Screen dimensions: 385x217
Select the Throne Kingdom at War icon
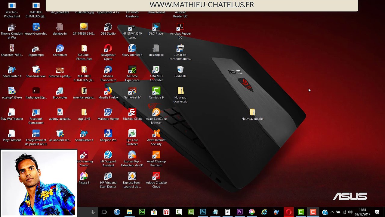12,31
